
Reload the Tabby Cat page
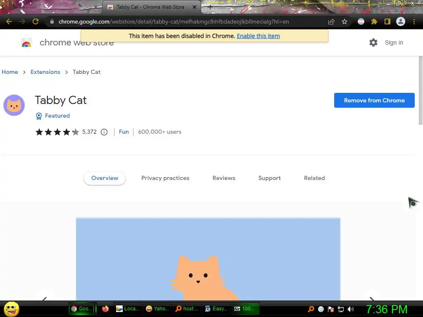pos(36,21)
